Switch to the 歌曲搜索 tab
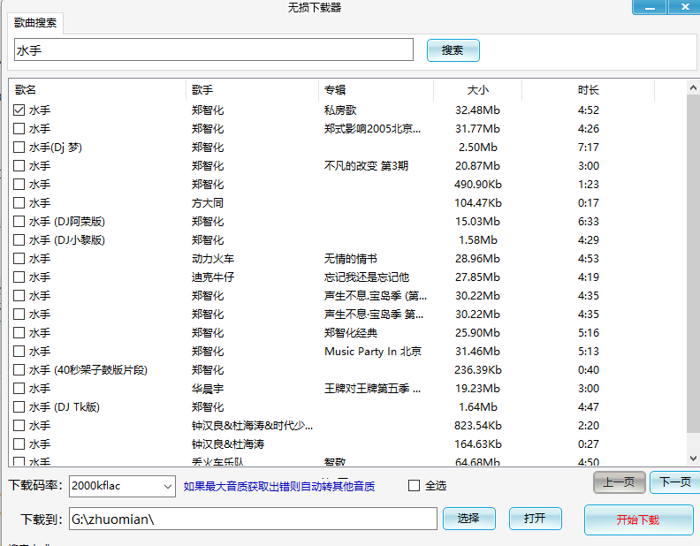 point(35,22)
